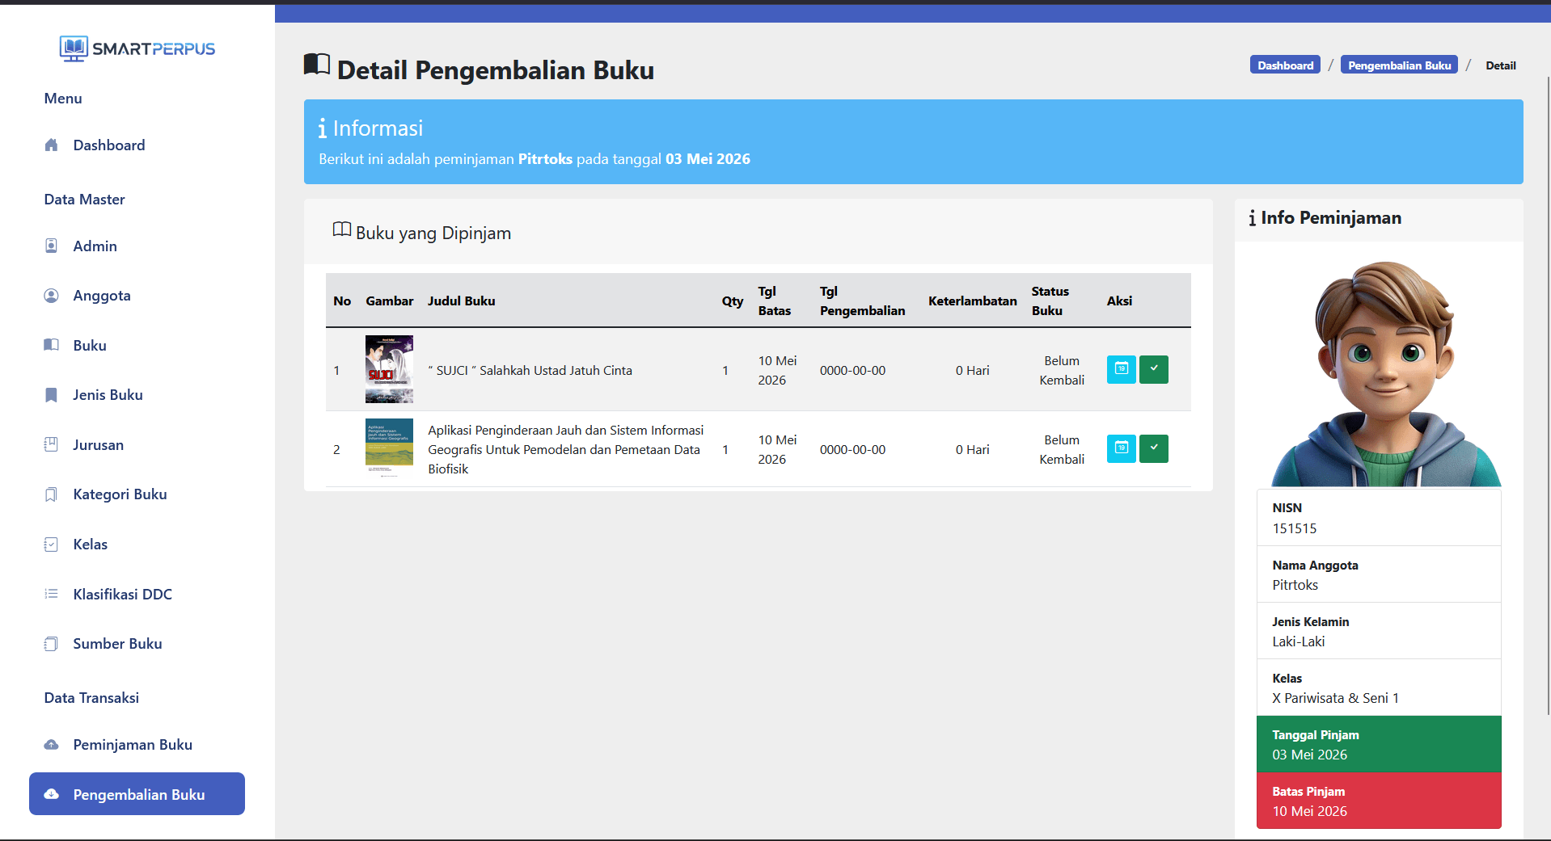The image size is (1551, 841).
Task: Click the Admin badge icon
Action: (x=51, y=246)
